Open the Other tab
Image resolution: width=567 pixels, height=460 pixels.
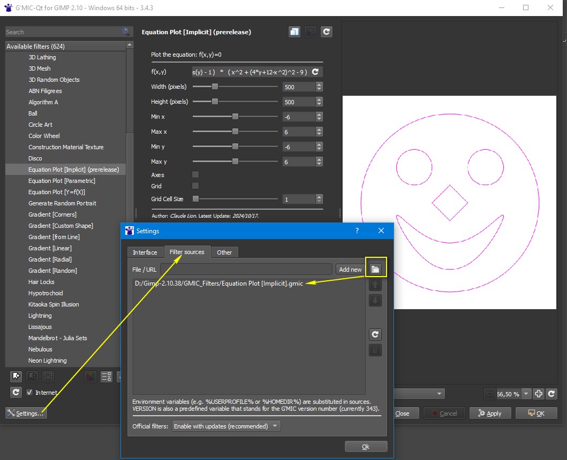click(224, 252)
